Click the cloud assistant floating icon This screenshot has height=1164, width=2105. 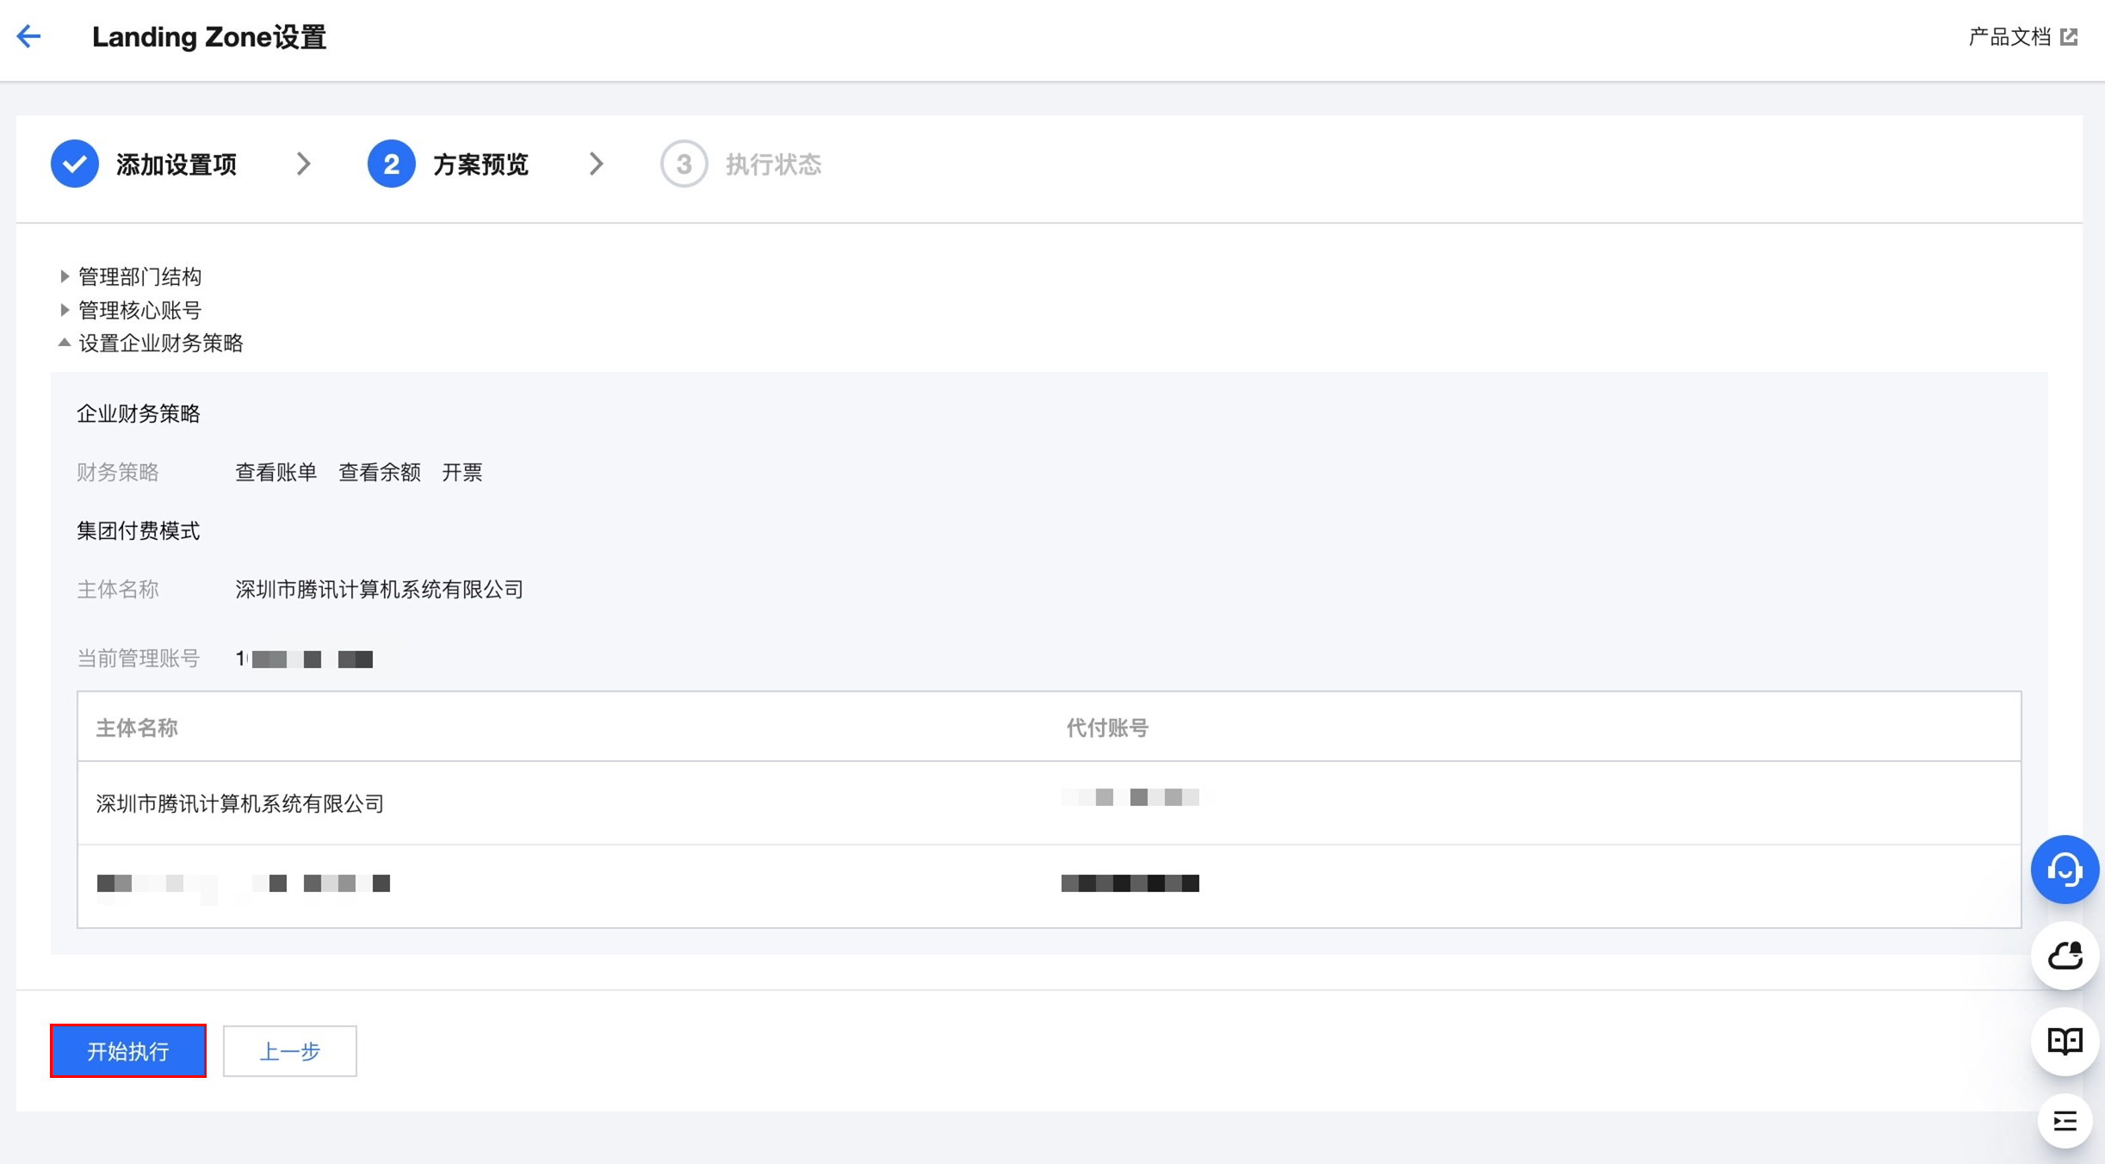coord(2064,956)
